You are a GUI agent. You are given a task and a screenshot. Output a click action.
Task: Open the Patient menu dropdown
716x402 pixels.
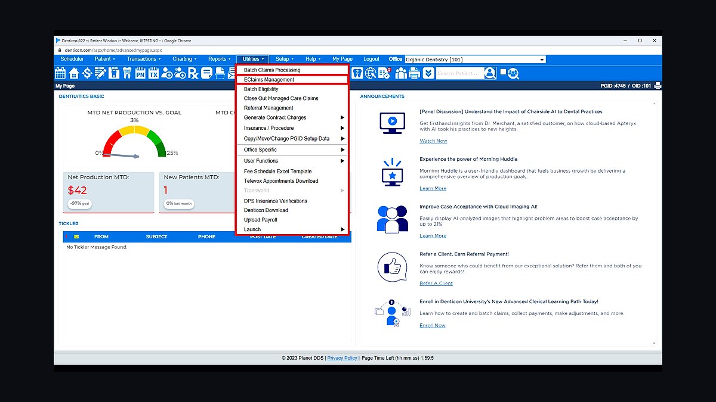[x=105, y=59]
